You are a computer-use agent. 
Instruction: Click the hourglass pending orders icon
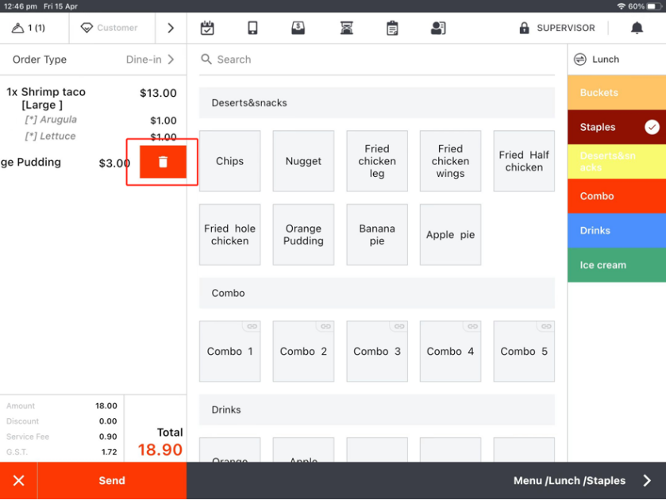pos(346,29)
